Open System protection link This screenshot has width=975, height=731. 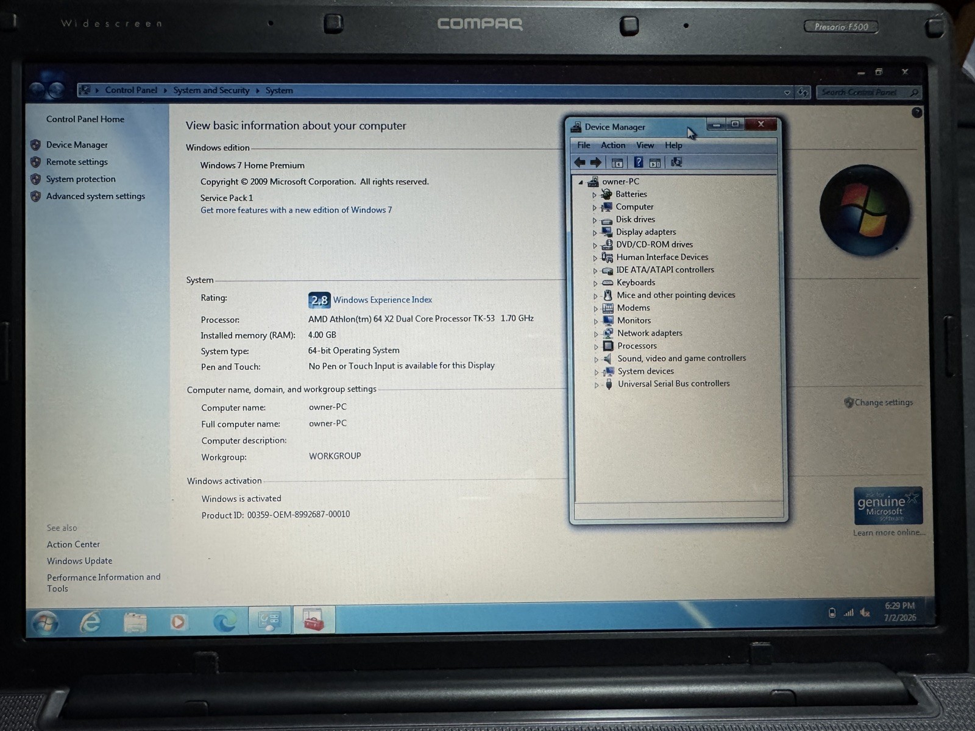coord(80,179)
